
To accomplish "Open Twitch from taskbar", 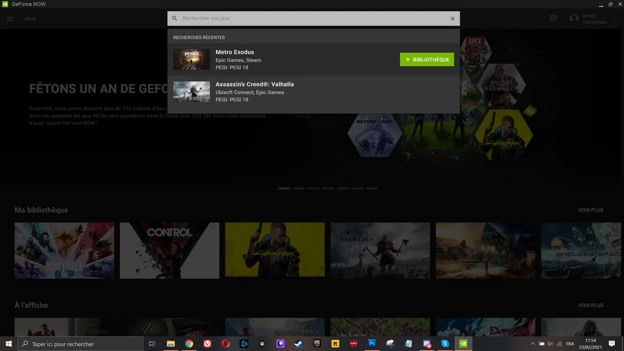I will 280,344.
